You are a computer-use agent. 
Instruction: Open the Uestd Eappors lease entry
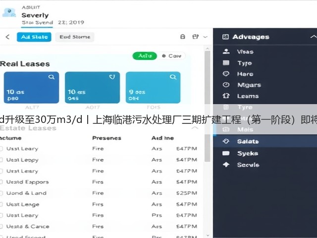tap(28, 182)
